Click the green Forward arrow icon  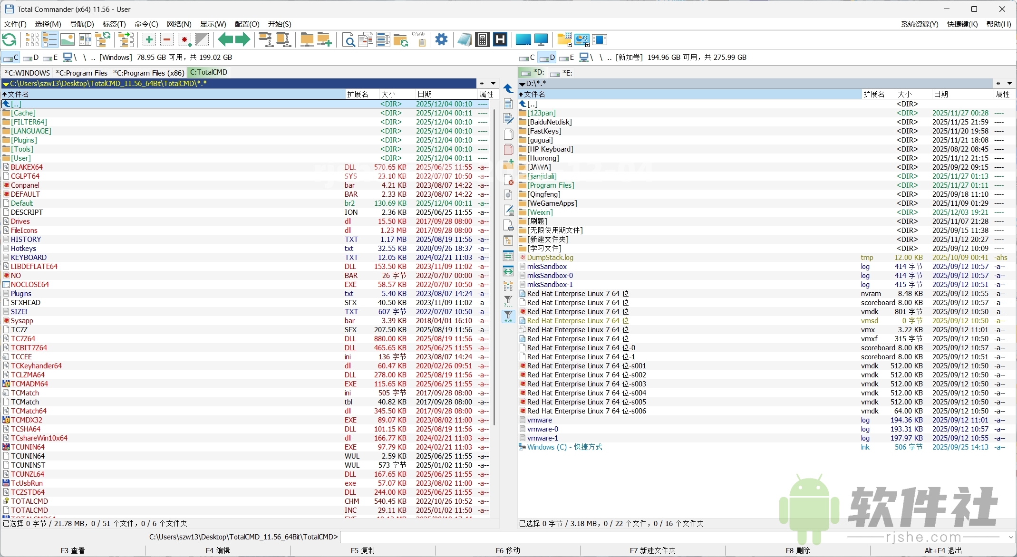pos(243,40)
